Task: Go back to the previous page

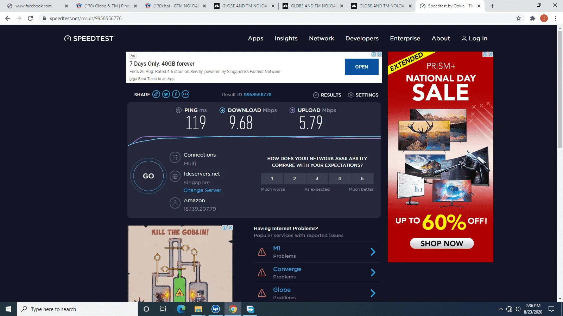Action: [8, 18]
